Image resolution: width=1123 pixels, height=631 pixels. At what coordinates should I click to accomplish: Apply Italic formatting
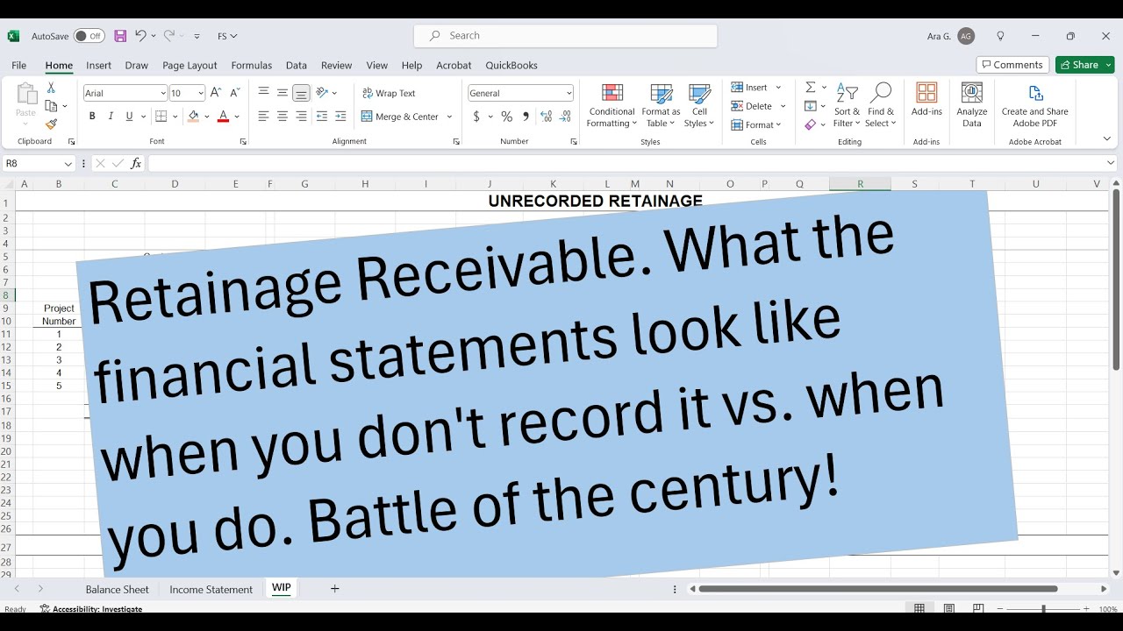coord(111,117)
